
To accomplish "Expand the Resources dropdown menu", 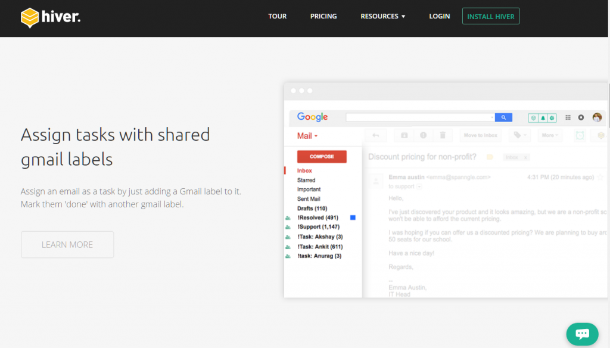I will tap(383, 16).
